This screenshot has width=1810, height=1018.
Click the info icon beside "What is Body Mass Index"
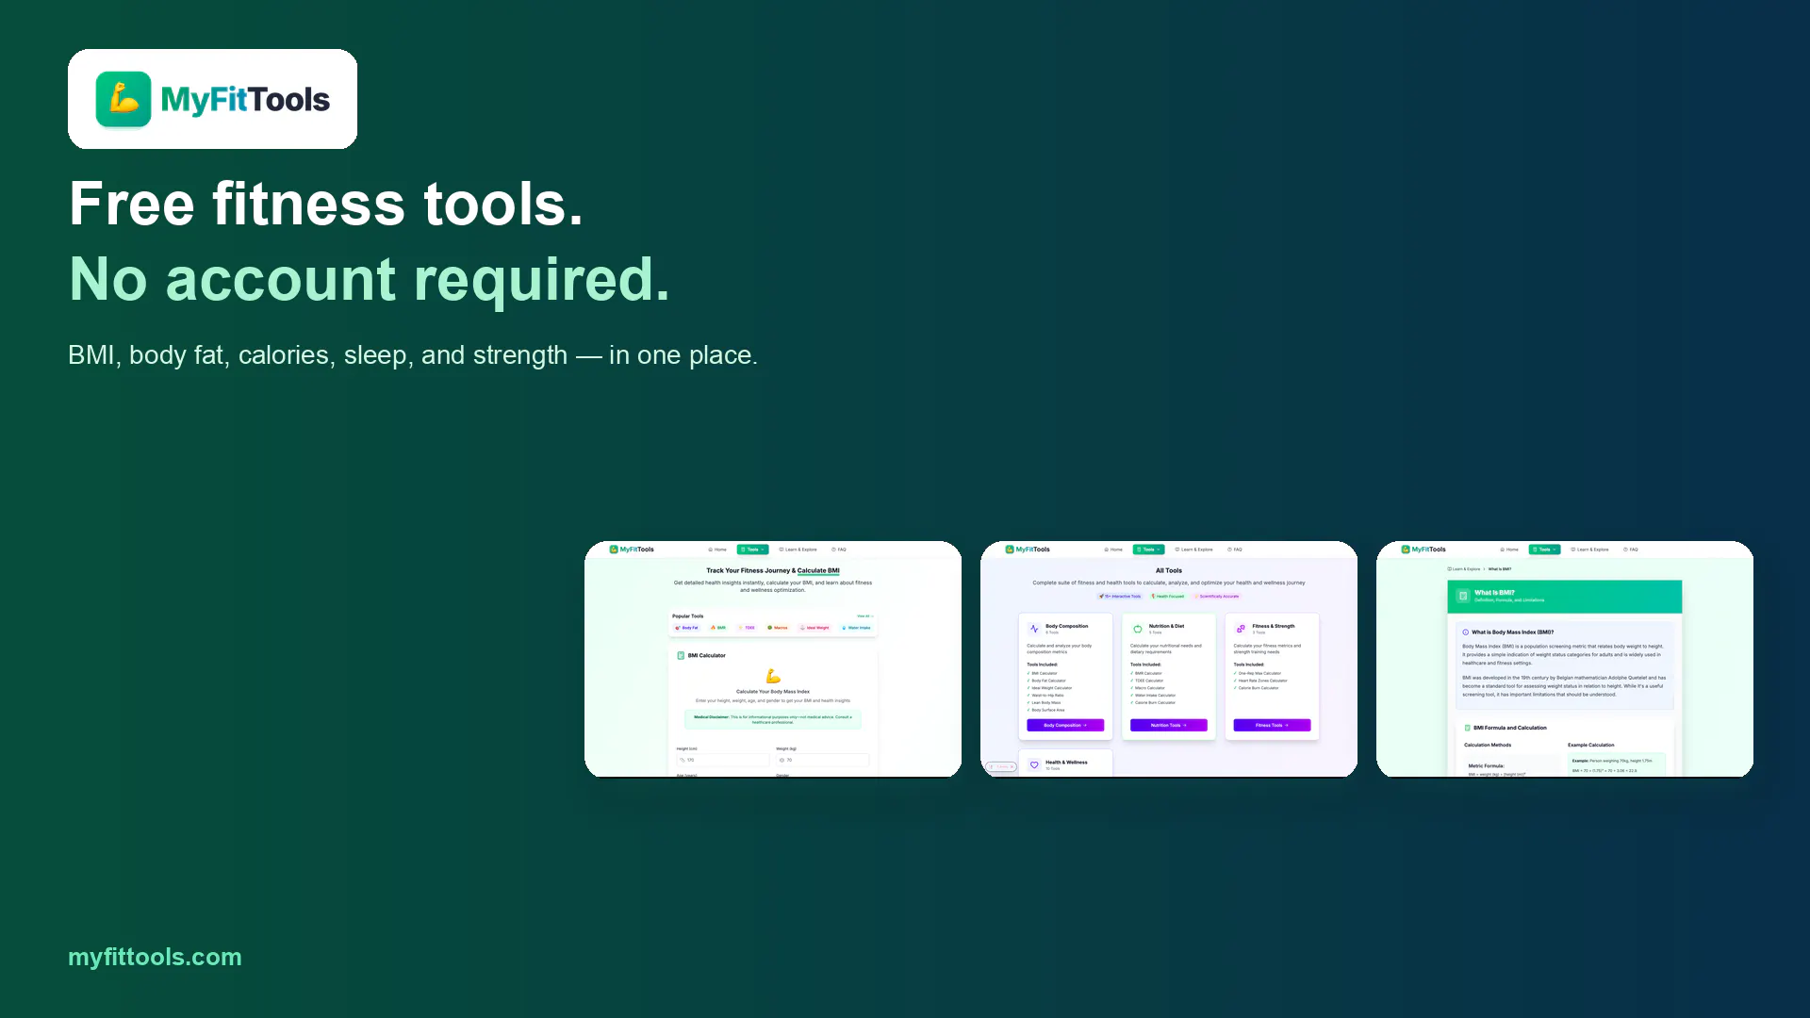[x=1465, y=632]
